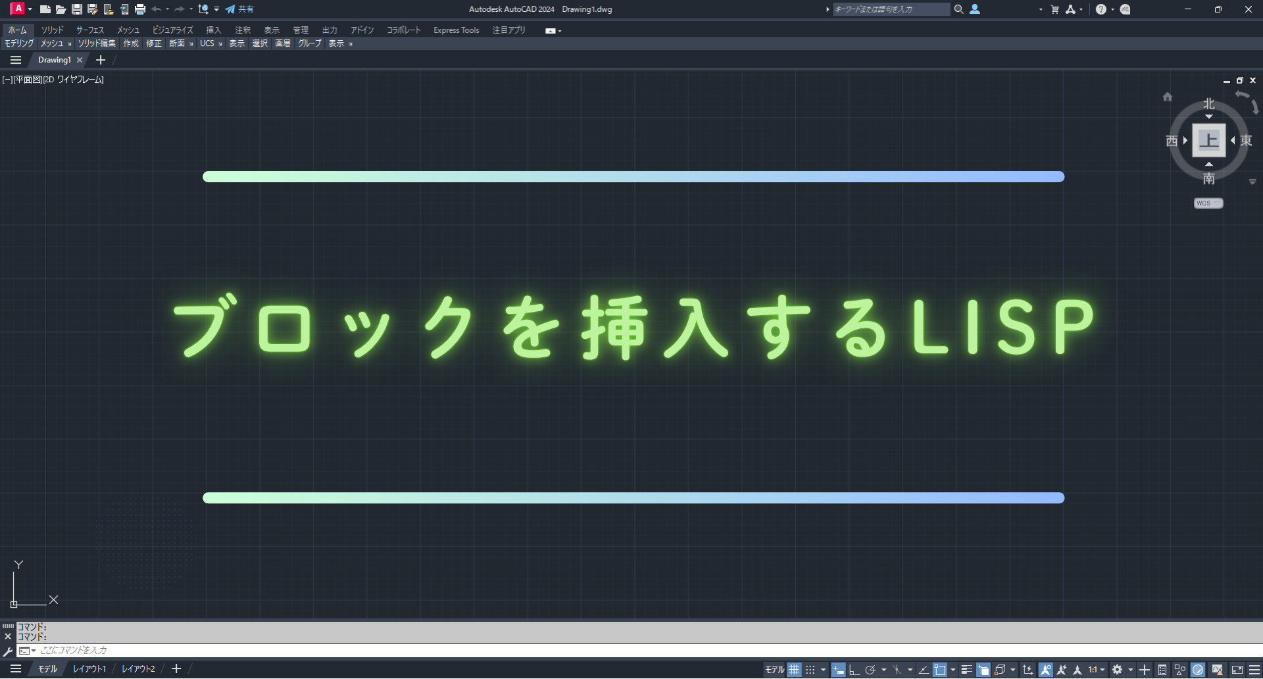Click the Open file folder icon
This screenshot has height=679, width=1263.
point(61,9)
